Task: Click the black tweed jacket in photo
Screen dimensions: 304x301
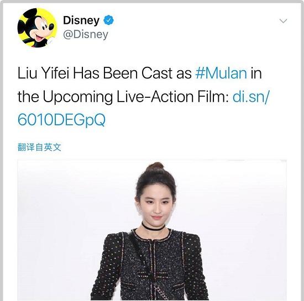Action: 150,265
